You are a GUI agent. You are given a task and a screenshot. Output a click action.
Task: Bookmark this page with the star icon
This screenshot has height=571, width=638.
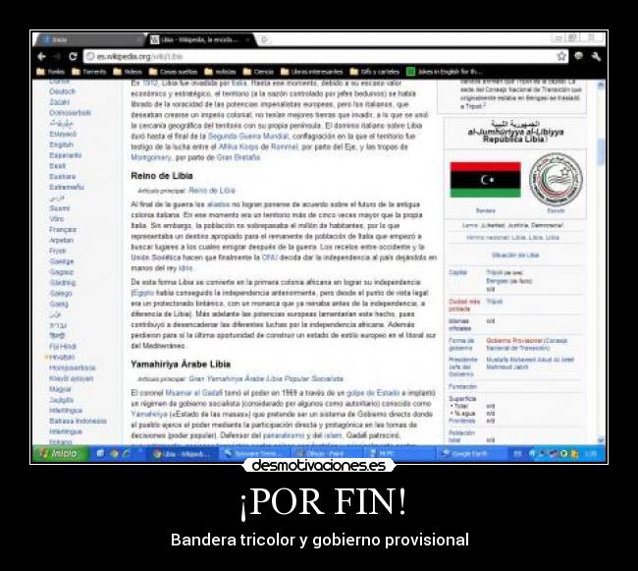click(561, 56)
